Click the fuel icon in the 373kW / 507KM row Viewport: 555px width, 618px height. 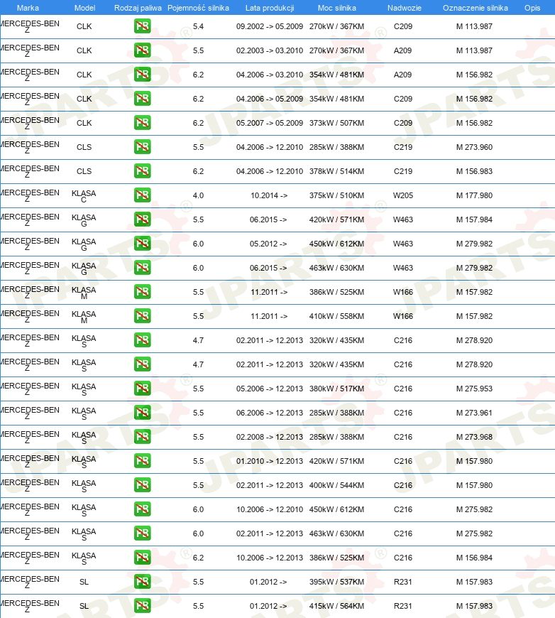142,123
